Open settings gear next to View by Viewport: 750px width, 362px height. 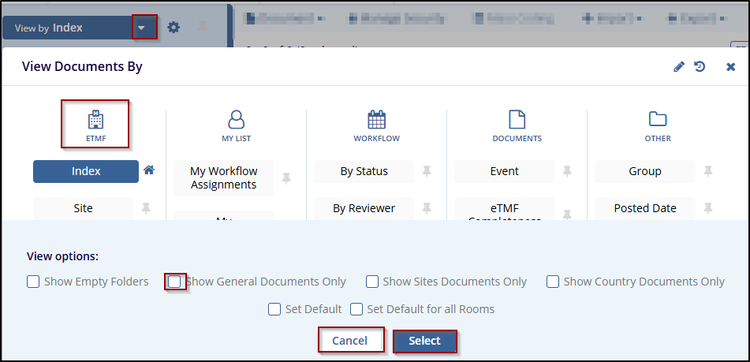[x=174, y=28]
